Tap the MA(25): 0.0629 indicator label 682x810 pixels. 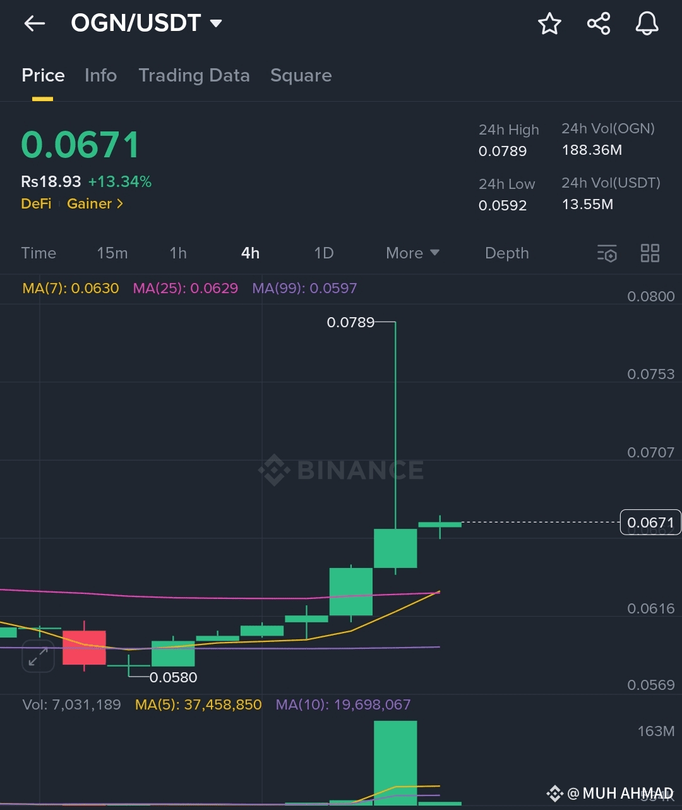click(186, 289)
